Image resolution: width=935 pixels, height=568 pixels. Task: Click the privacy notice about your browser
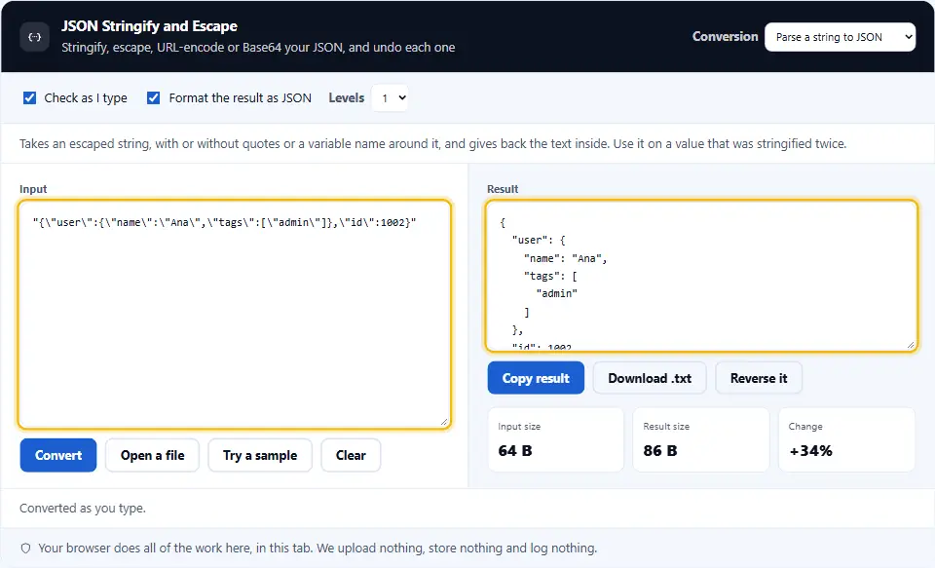[x=318, y=549]
